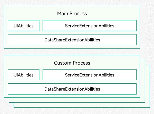Click gap between Main Process UIAbilities and ServiceExtensionAbilities
This screenshot has width=154, height=114.
[41, 25]
